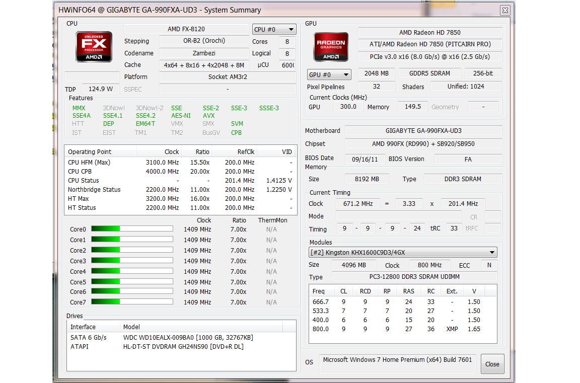Select the Northbridge Status row

point(180,190)
